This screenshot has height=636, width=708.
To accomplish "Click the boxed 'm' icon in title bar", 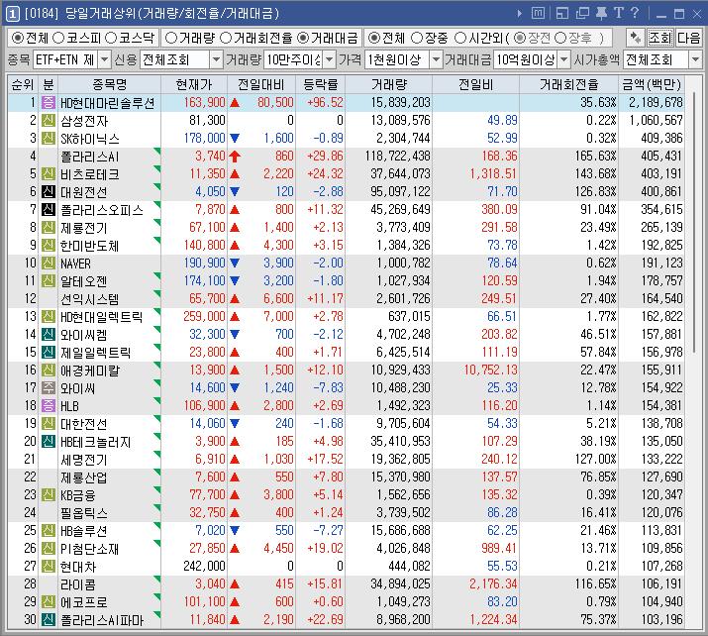I will coord(538,13).
